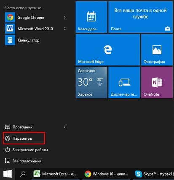
Task: Expand Microsoft Word 2010 jump list arrow
Action: [64, 29]
